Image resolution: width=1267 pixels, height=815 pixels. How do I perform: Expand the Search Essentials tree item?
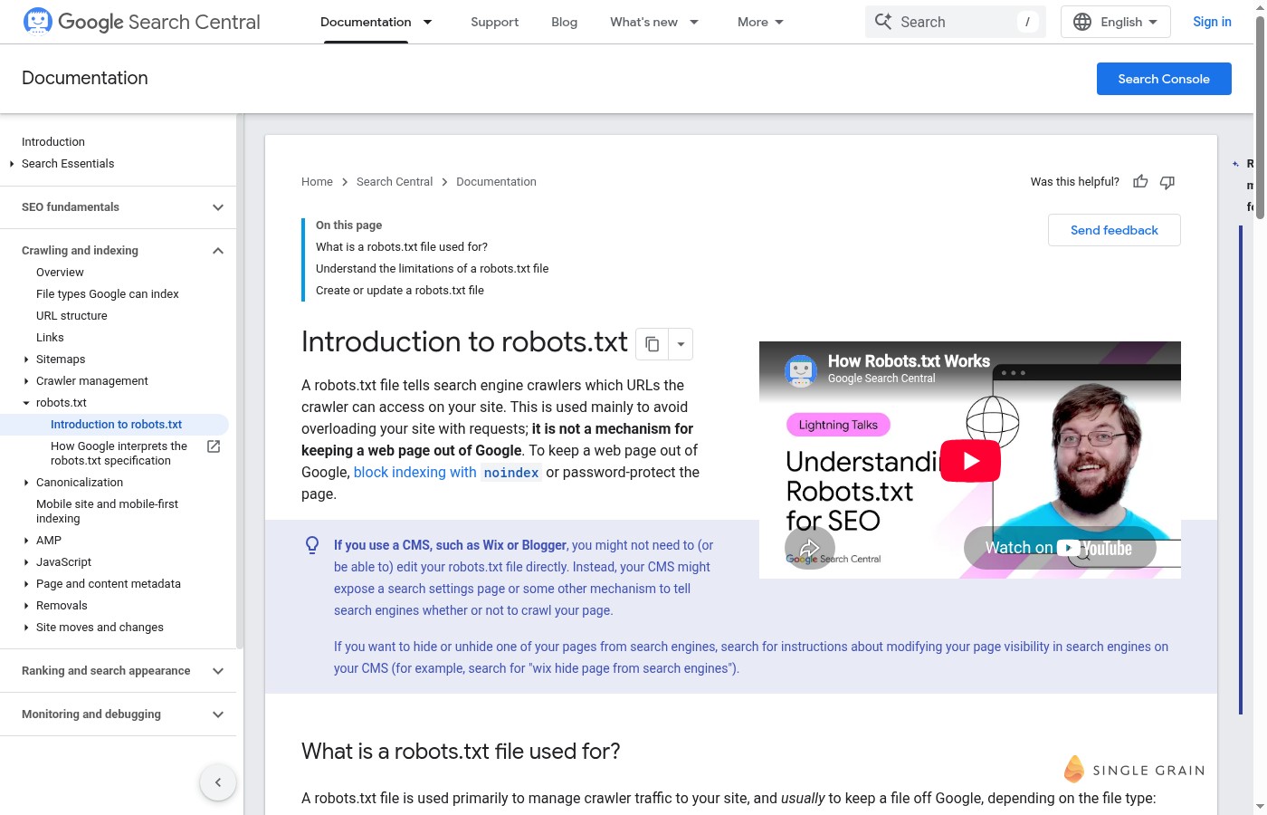(12, 164)
